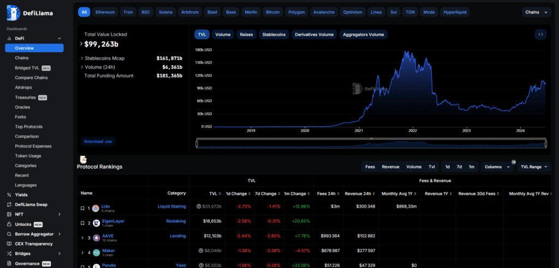Toggle the 1d change period button

point(448,167)
